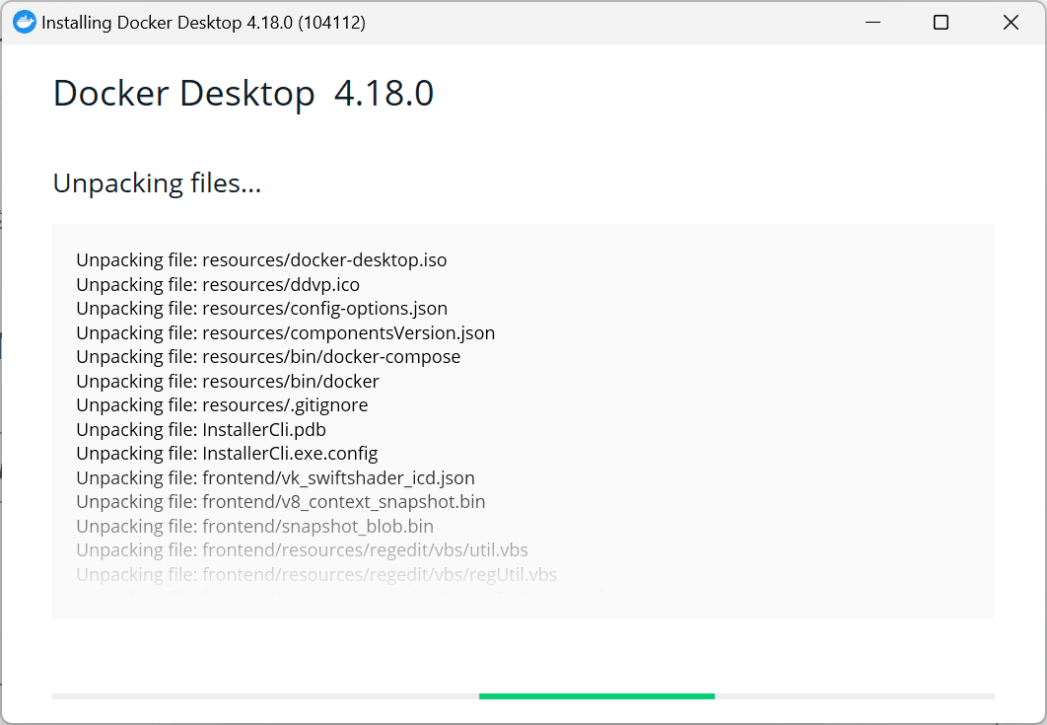The image size is (1047, 725).
Task: Select the v8_context_snapshot.bin entry
Action: pyautogui.click(x=280, y=501)
